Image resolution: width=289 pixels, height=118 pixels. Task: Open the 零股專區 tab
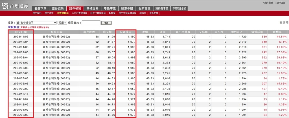(x=110, y=8)
